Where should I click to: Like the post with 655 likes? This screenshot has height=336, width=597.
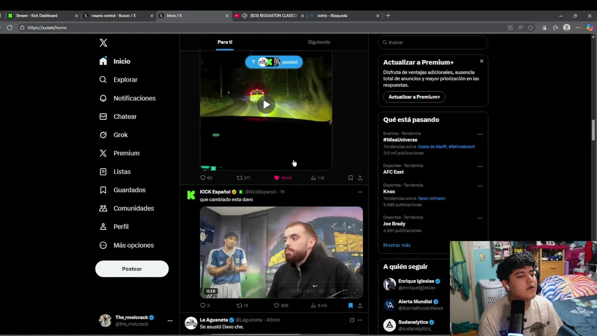point(281,306)
